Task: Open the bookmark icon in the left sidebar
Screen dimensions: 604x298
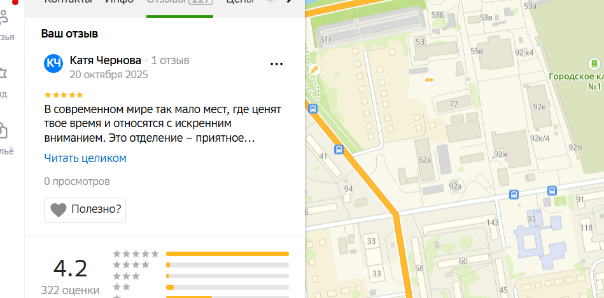Action: point(3,73)
